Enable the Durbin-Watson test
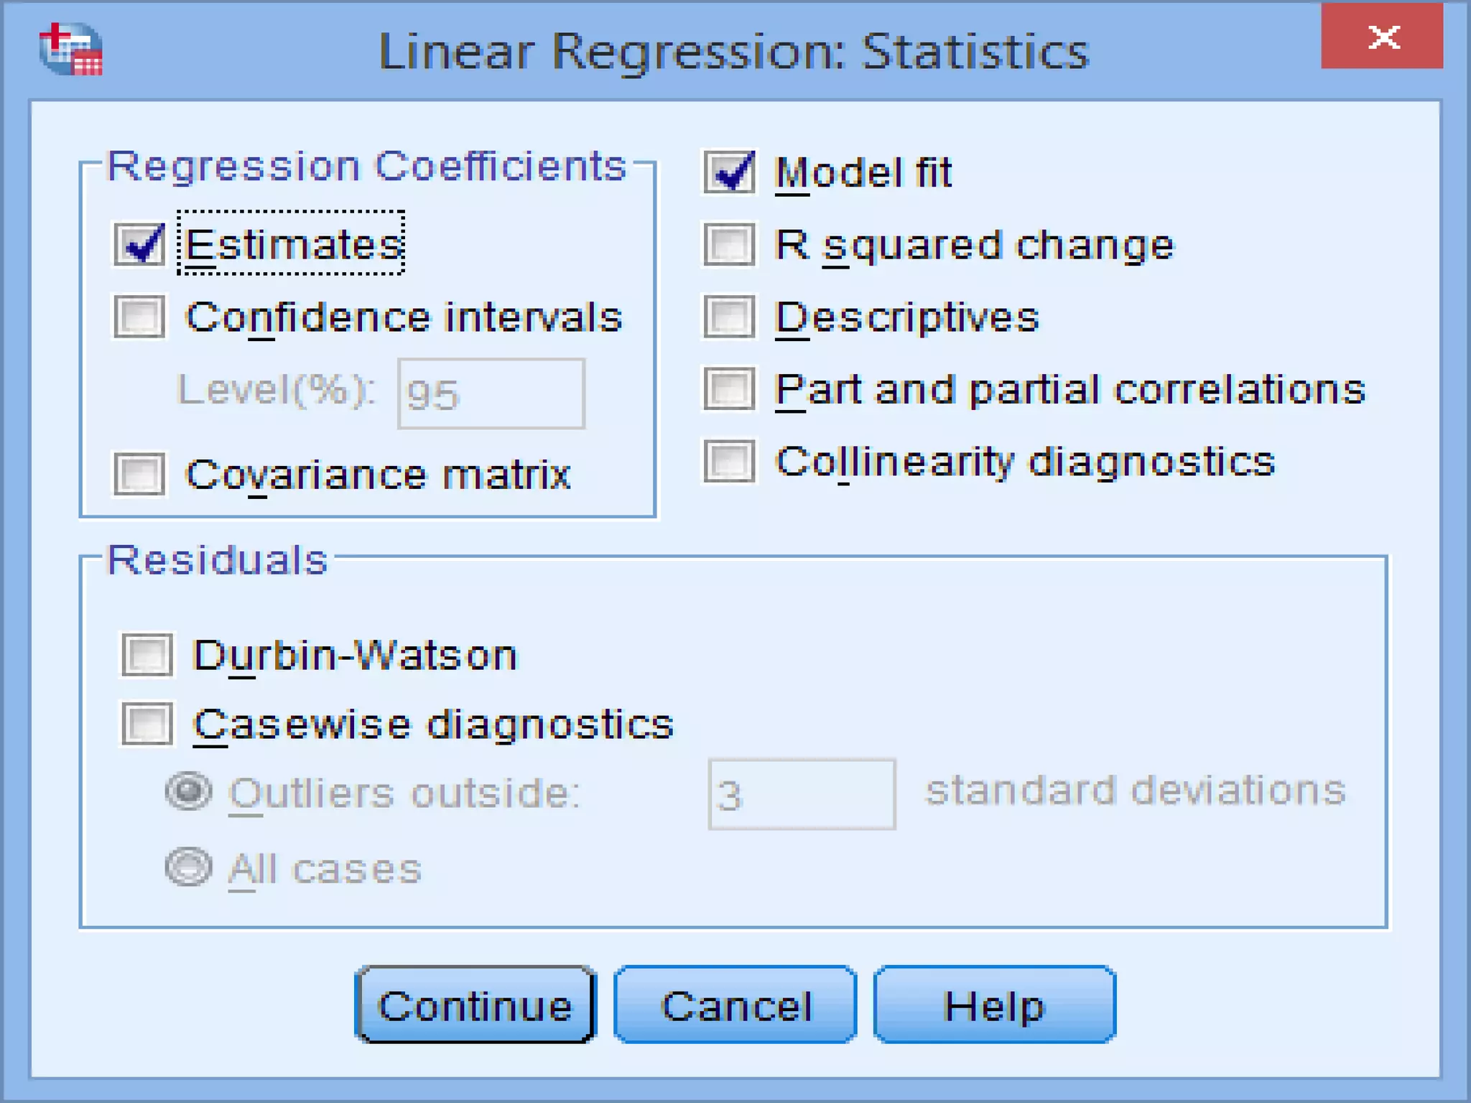1471x1103 pixels. click(x=147, y=654)
